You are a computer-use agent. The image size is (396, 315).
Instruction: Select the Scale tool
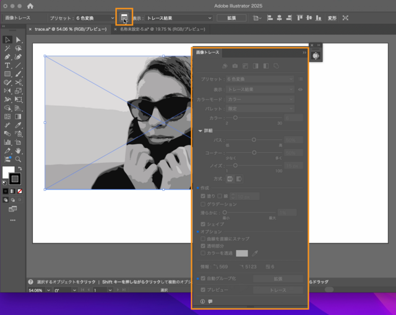click(18, 91)
